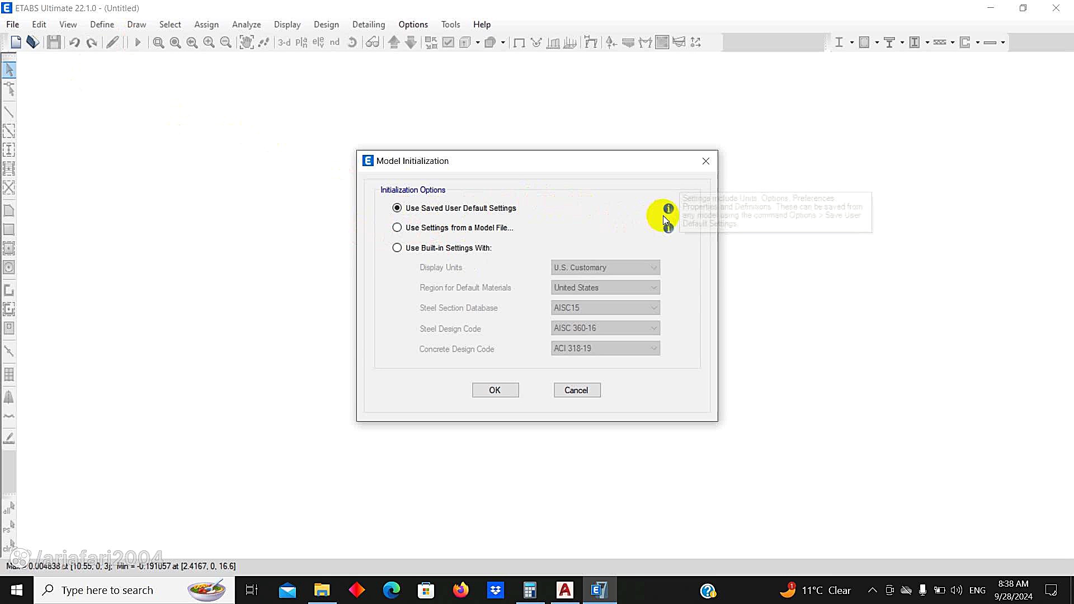Viewport: 1074px width, 604px height.
Task: Open File Explorer from taskbar
Action: (322, 590)
